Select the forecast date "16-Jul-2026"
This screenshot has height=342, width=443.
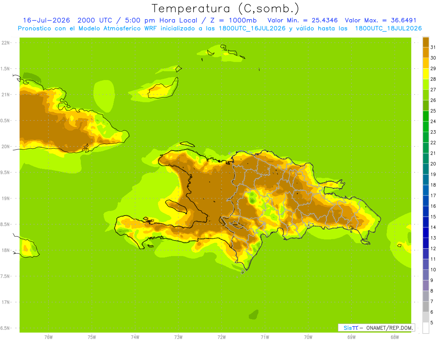[47, 20]
